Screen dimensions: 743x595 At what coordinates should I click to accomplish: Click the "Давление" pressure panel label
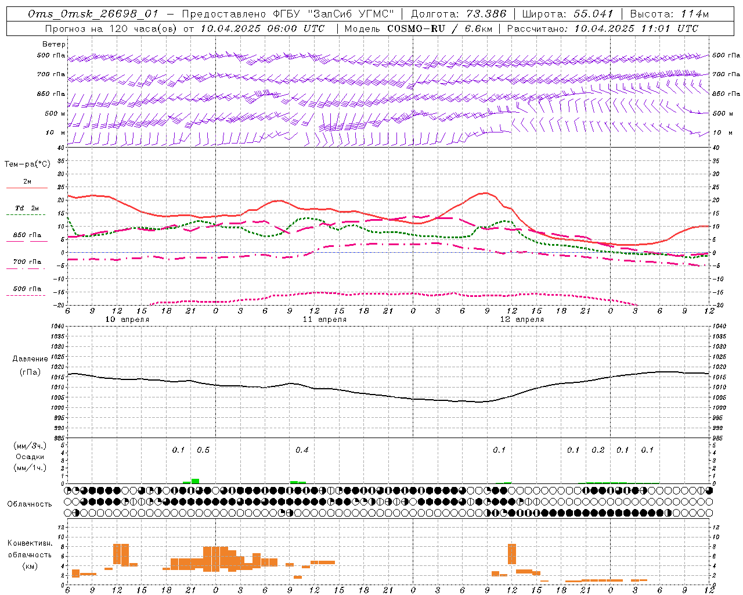(x=30, y=359)
